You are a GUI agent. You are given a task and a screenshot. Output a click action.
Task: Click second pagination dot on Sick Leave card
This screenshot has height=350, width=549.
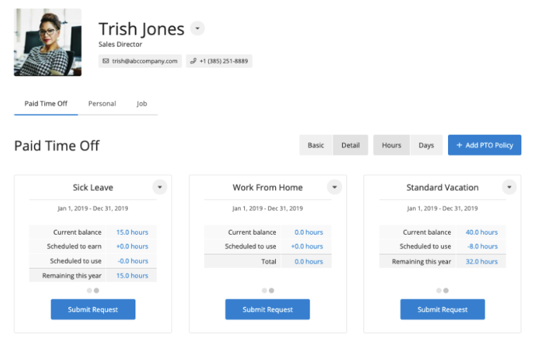tap(97, 291)
